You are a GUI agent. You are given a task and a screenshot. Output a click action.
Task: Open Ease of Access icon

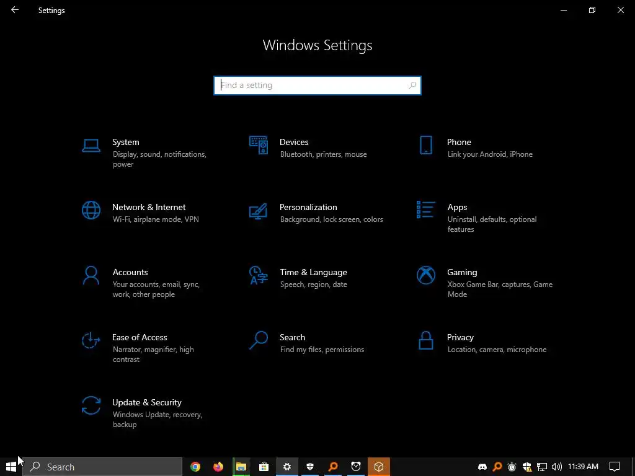(91, 340)
